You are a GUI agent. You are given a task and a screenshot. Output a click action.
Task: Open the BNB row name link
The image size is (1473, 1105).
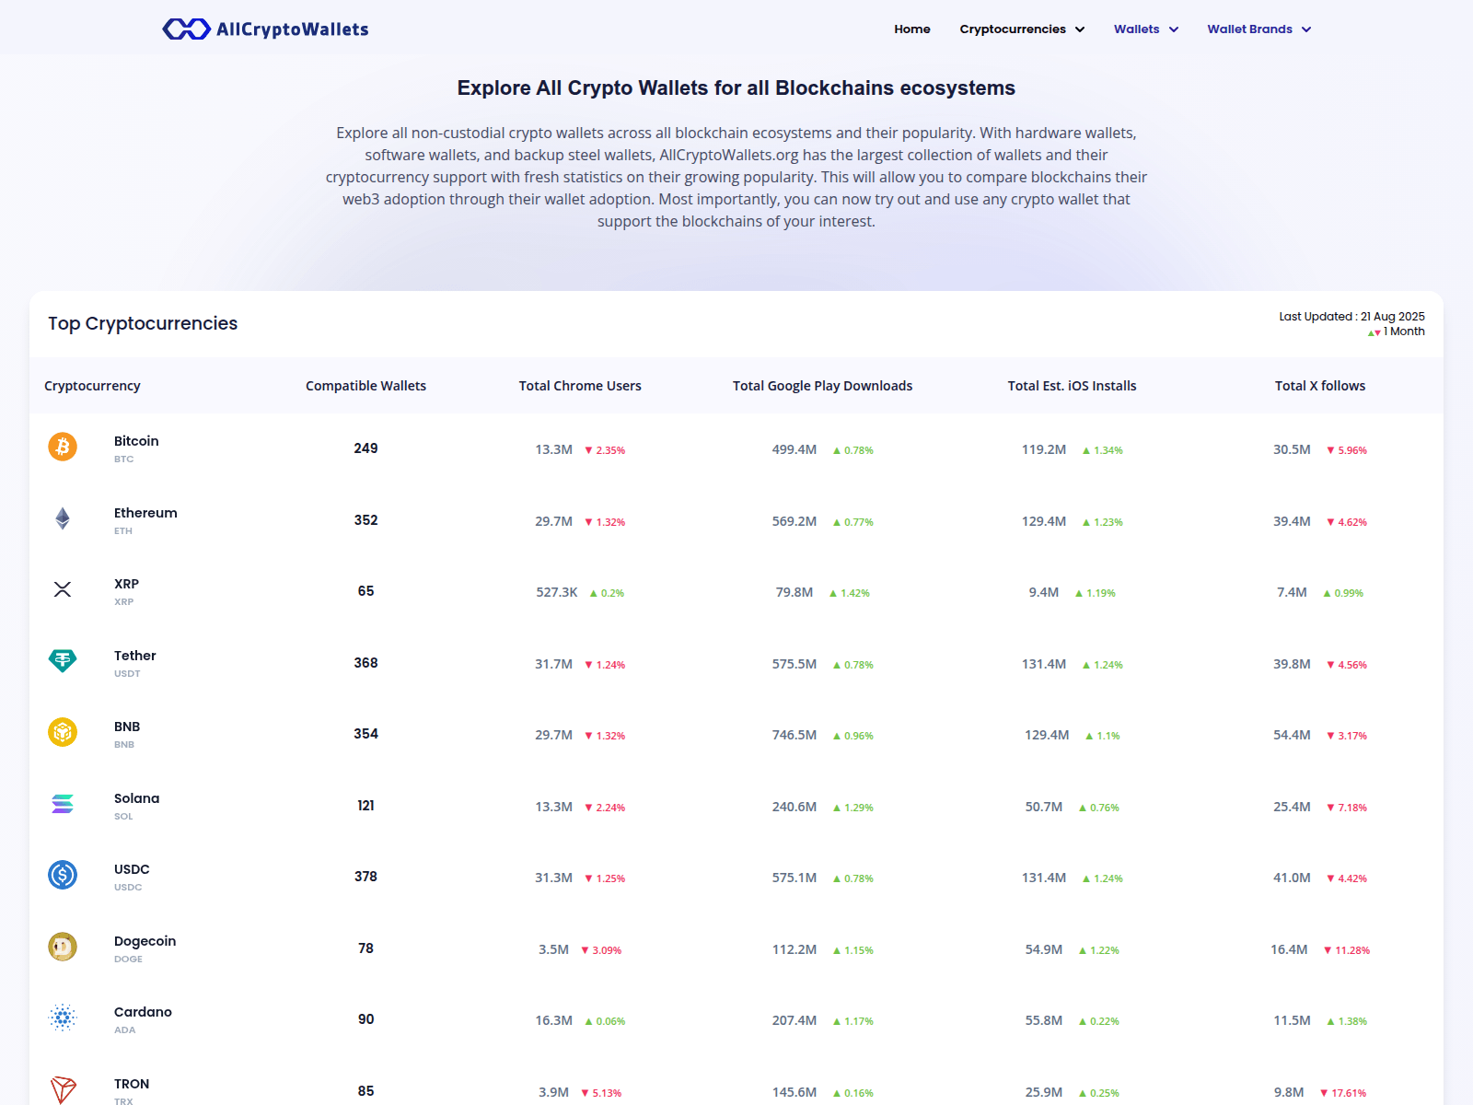click(x=127, y=727)
